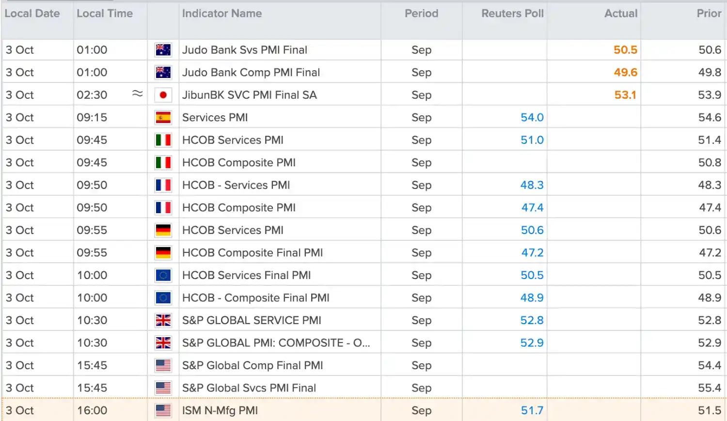Viewport: 727px width, 421px height.
Task: Click the Italian flag in the 50.8 prior row
Action: click(163, 162)
